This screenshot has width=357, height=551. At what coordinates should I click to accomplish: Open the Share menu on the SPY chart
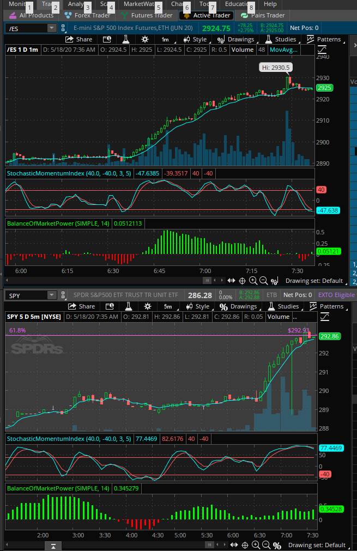coord(82,306)
